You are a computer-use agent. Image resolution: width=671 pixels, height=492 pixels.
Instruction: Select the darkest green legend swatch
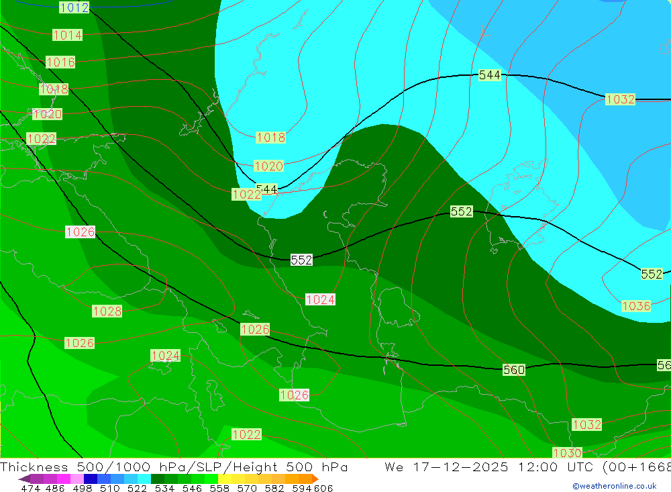click(158, 479)
